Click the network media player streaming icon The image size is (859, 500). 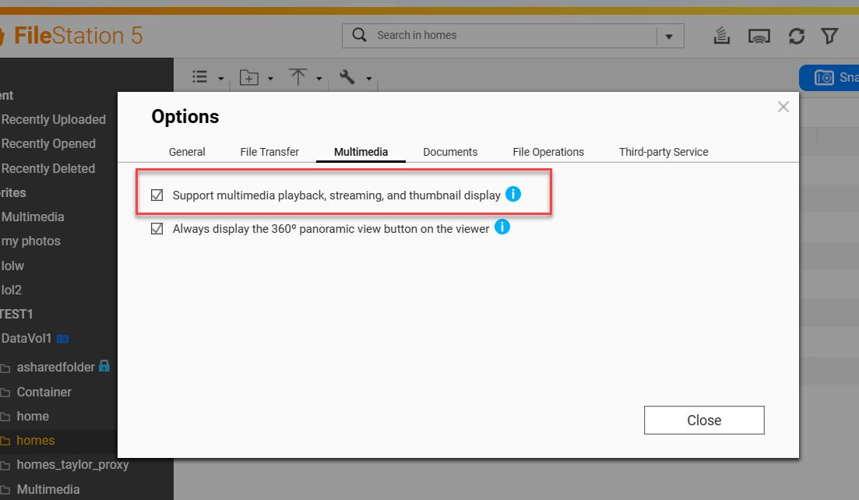pyautogui.click(x=759, y=36)
